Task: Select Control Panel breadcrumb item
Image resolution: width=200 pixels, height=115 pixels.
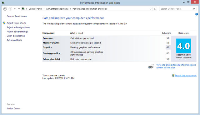Action: point(35,9)
